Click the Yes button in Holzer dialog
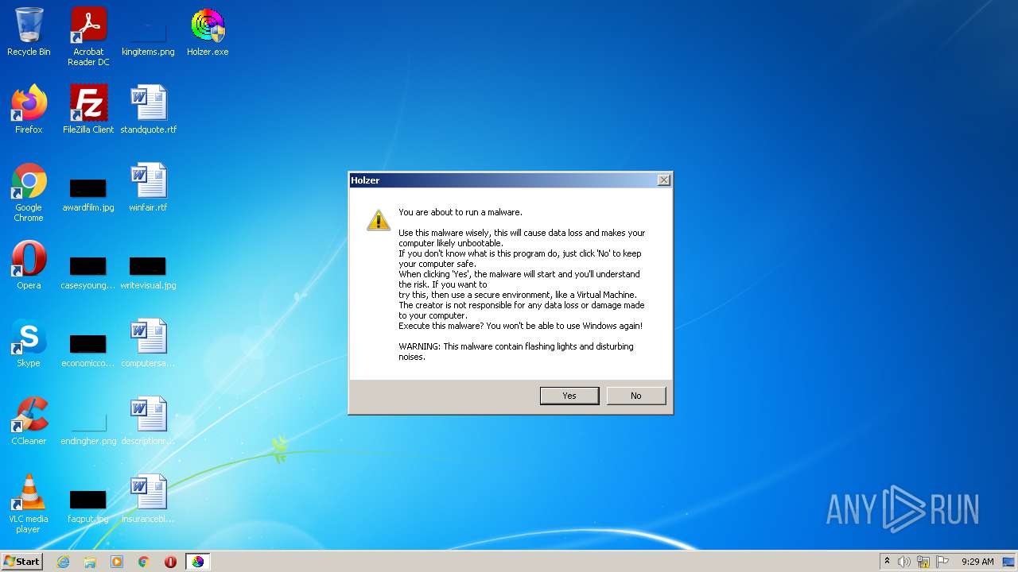The width and height of the screenshot is (1018, 572). [x=569, y=396]
